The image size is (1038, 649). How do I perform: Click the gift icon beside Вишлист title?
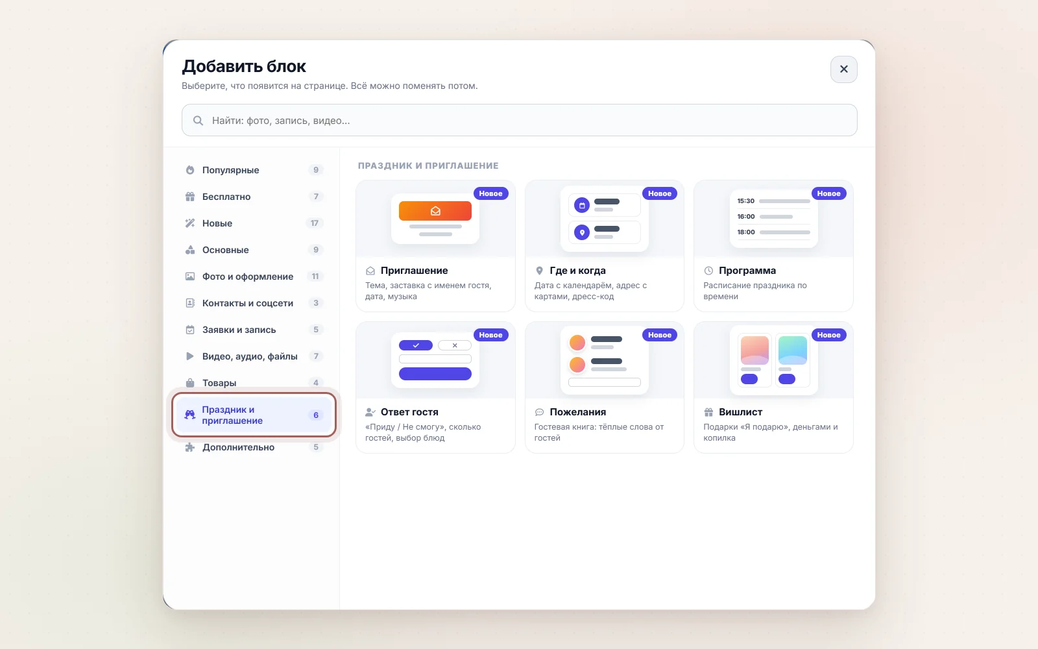(x=708, y=412)
